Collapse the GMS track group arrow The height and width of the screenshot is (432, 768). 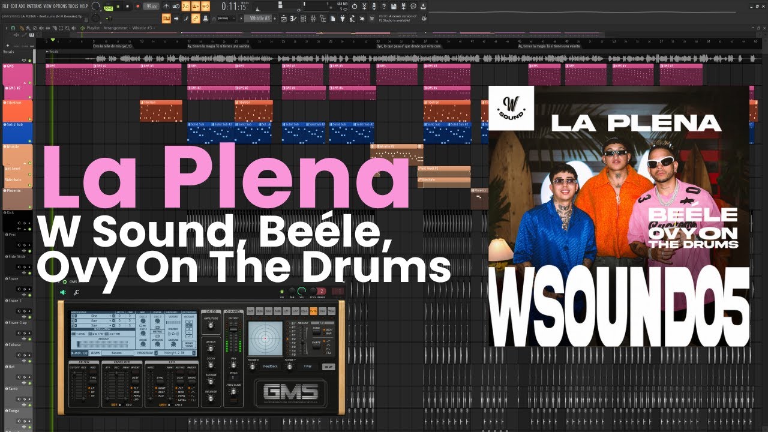coord(25,83)
